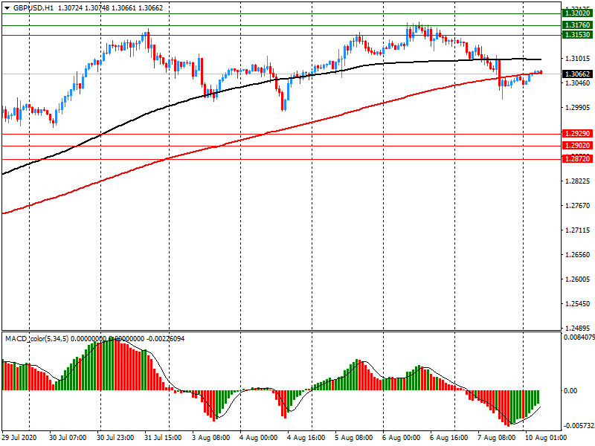Select the 1.29020 red support level label
Viewport: 595px width, 446px height.
pos(577,146)
